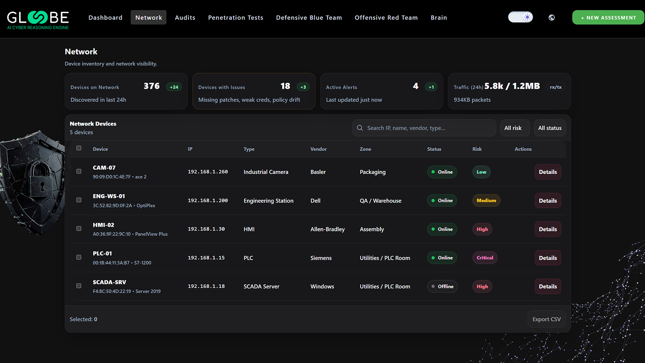Click IP address 192.168.1.15
This screenshot has width=645, height=363.
(206, 258)
